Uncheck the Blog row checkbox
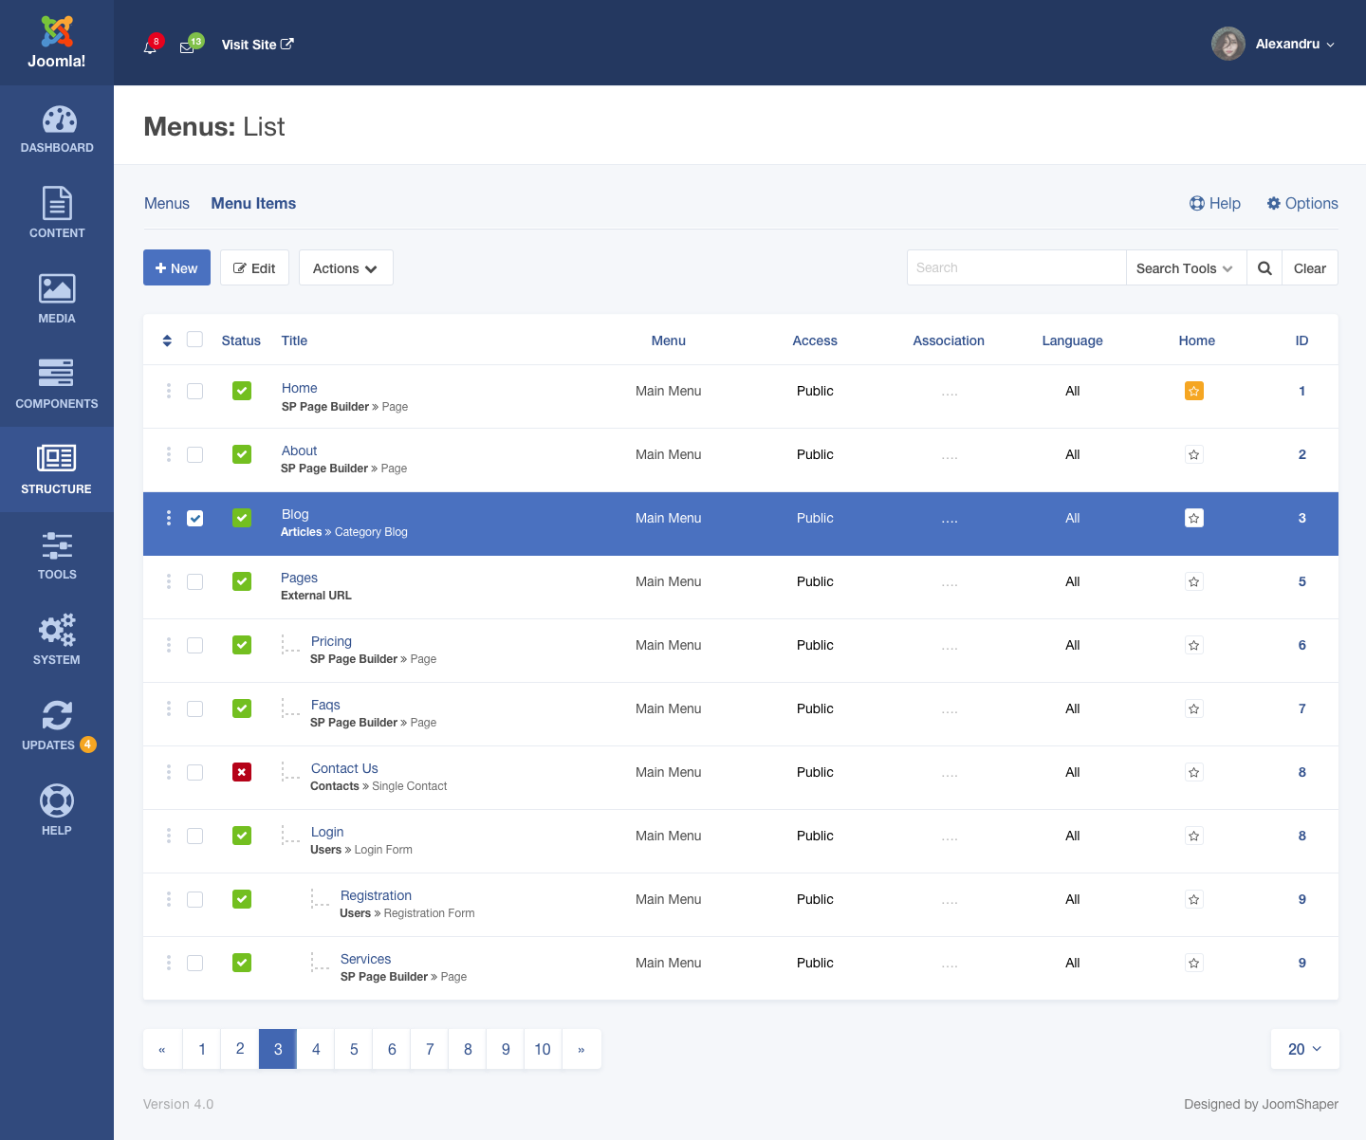The width and height of the screenshot is (1366, 1140). tap(195, 518)
